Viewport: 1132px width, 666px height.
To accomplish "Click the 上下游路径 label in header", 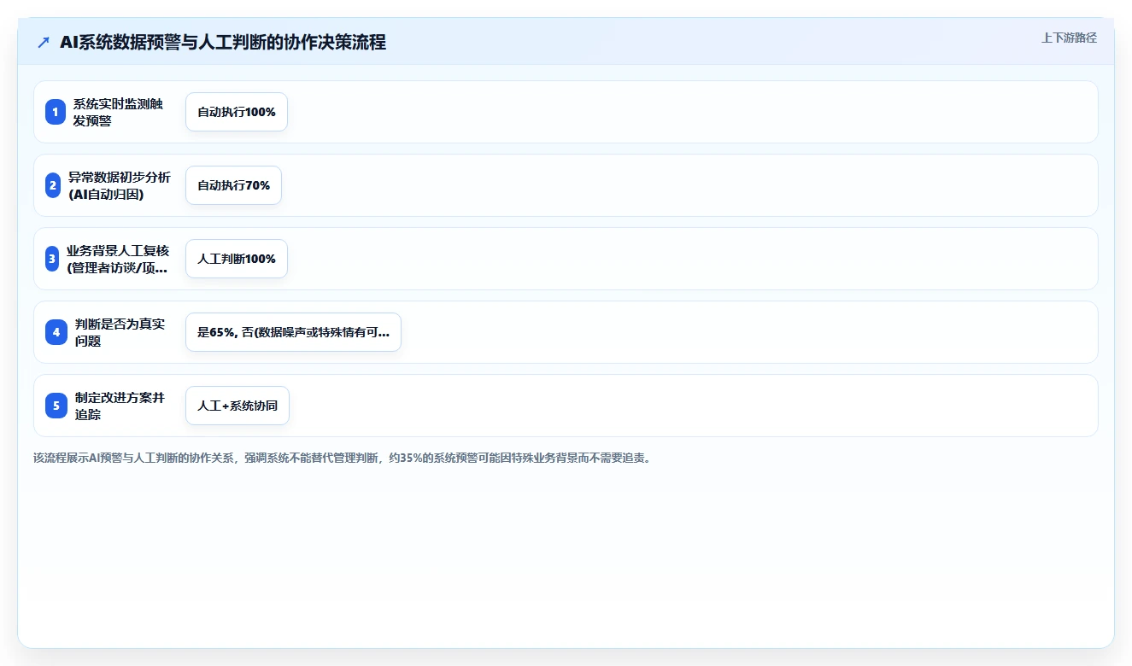I will 1069,38.
